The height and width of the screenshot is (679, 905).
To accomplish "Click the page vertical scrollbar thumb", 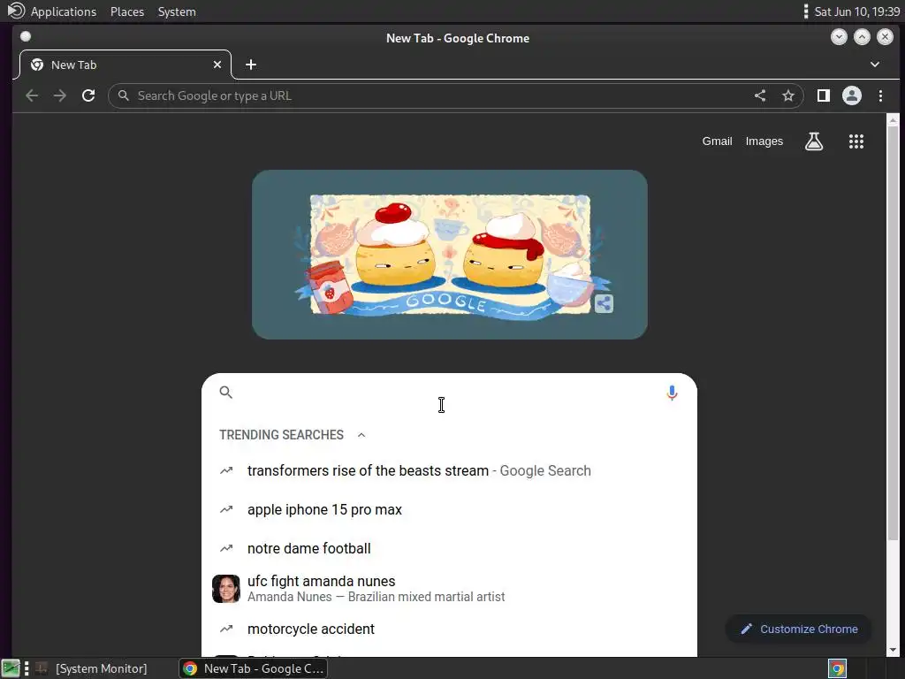I will coord(893,333).
